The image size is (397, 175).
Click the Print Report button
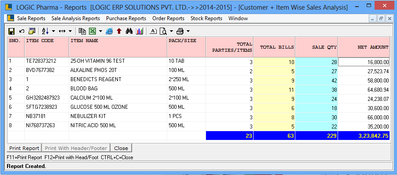click(24, 148)
